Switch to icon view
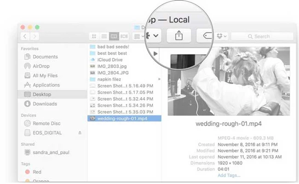 coord(94,36)
